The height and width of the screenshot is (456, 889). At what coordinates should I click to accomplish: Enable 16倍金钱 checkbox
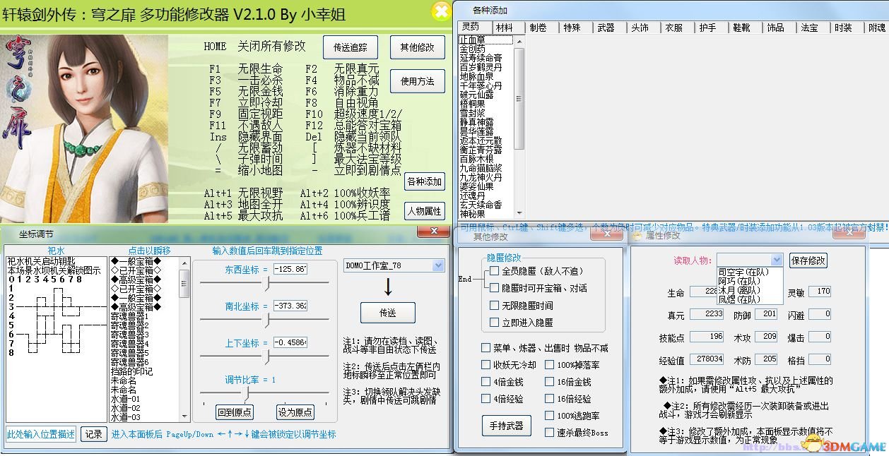pos(550,382)
